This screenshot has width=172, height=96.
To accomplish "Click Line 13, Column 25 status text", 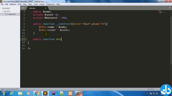I will pyautogui.click(x=12, y=89).
